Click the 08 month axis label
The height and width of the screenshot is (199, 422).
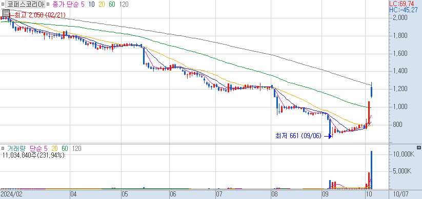pos(274,194)
